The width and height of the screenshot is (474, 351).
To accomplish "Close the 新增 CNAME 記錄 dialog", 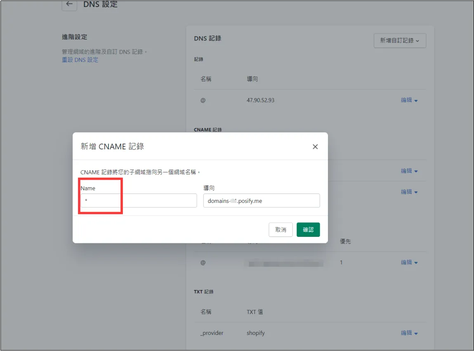I will [x=315, y=146].
